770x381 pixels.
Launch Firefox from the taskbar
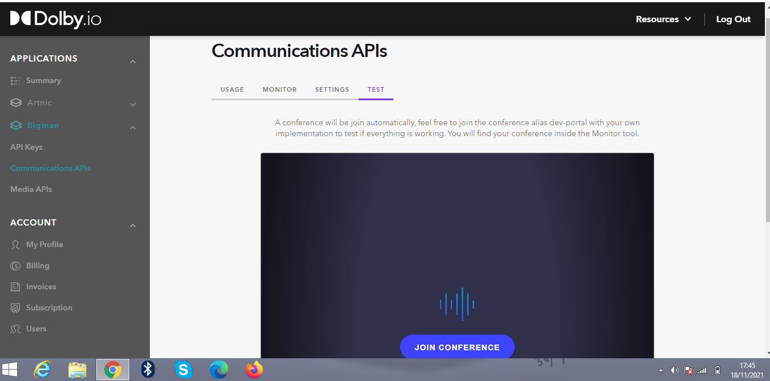(x=254, y=370)
